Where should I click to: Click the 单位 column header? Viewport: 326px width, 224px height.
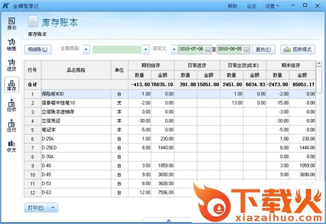pos(120,70)
